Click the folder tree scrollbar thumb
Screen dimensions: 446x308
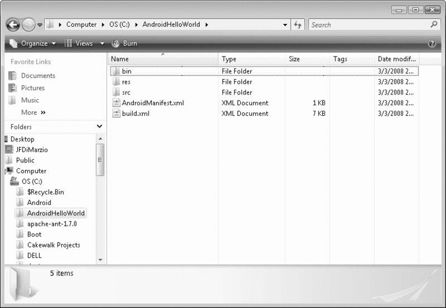click(100, 160)
